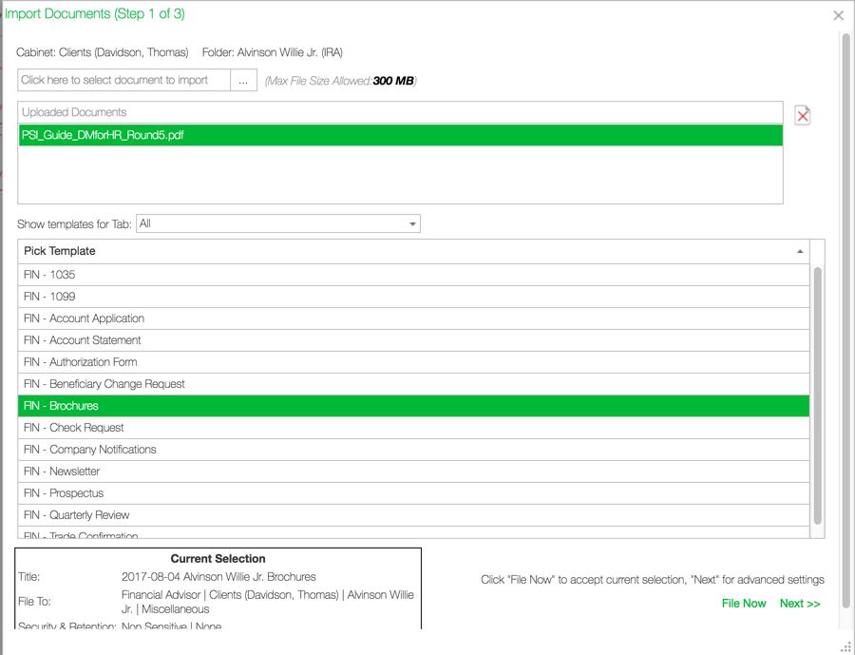Image resolution: width=855 pixels, height=655 pixels.
Task: Select the FIN - 1035 template
Action: pyautogui.click(x=190, y=274)
